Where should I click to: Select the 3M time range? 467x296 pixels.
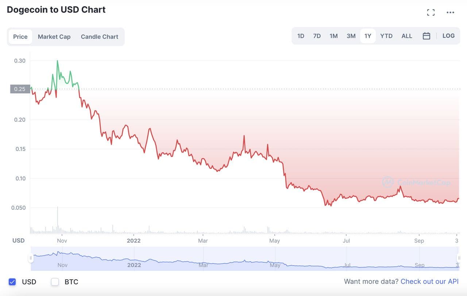click(x=351, y=36)
